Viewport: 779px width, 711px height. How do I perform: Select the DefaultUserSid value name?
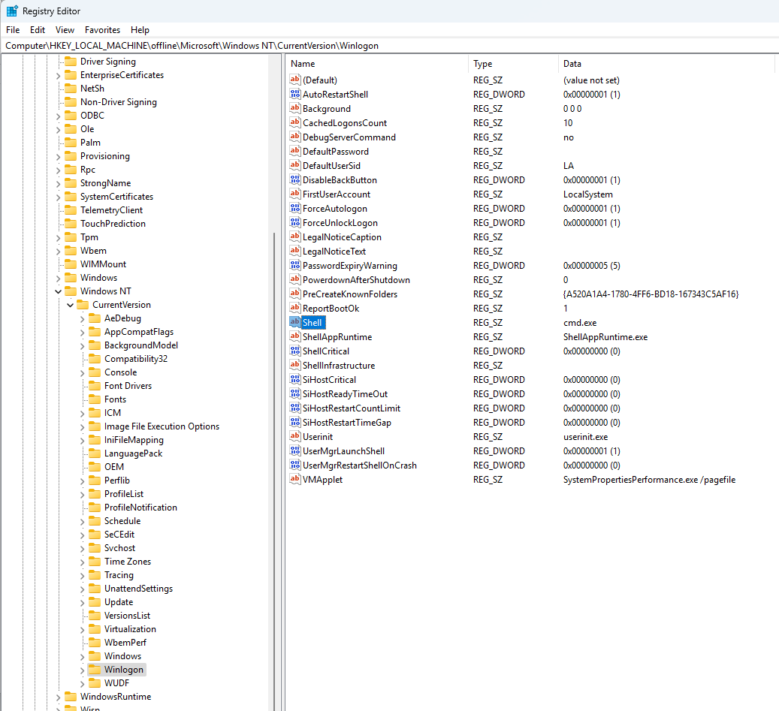[x=331, y=165]
